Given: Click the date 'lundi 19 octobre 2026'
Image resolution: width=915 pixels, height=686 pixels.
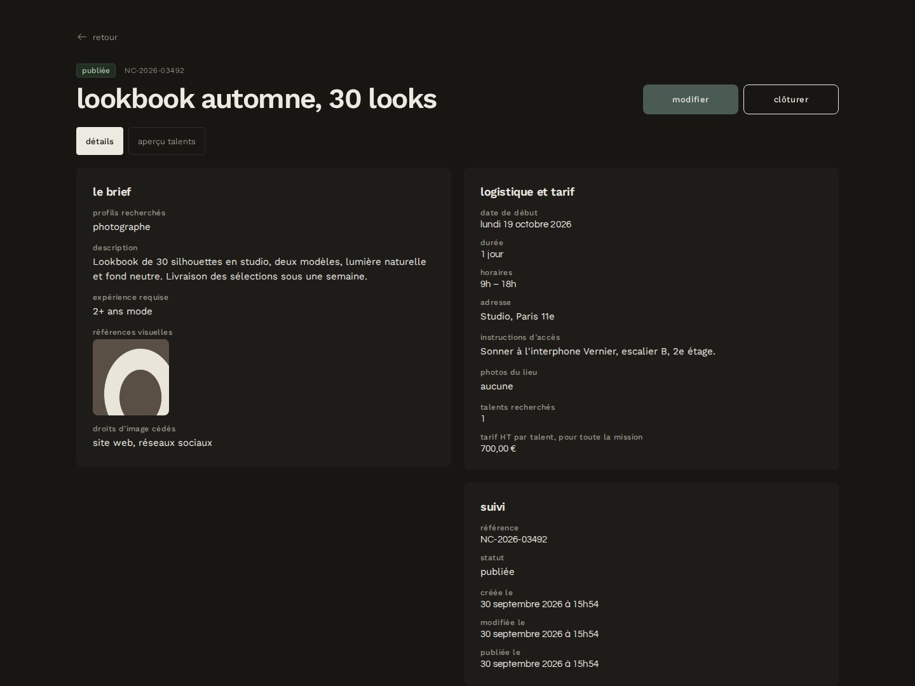Looking at the screenshot, I should pyautogui.click(x=525, y=224).
